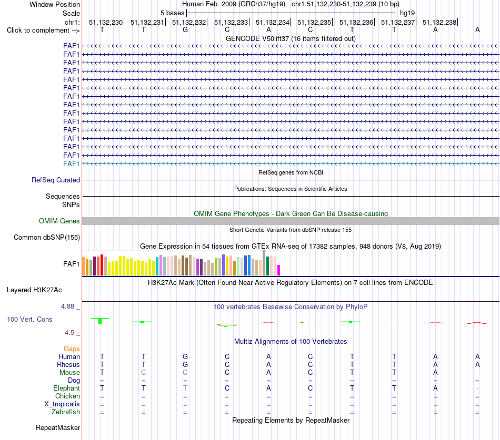Viewport: 500px width, 440px height.
Task: Click the Zebrafish species label
Action: [66, 412]
